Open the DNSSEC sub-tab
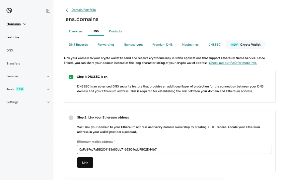Viewport: 281px width, 180px height. click(x=214, y=45)
